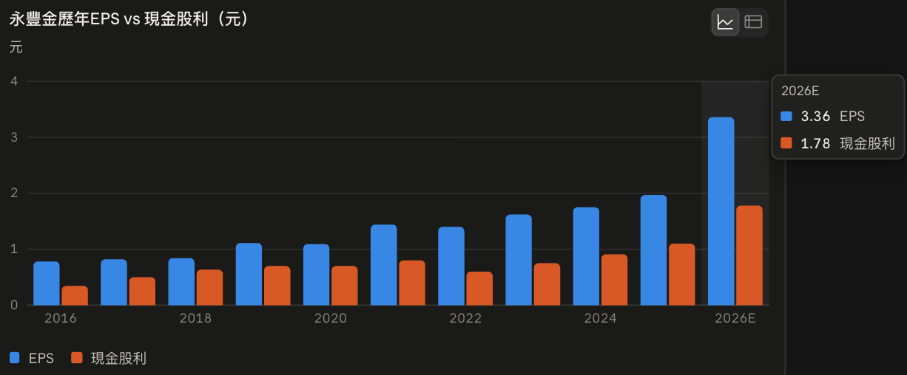
Task: Select the 2016 blue EPS bar
Action: [47, 283]
